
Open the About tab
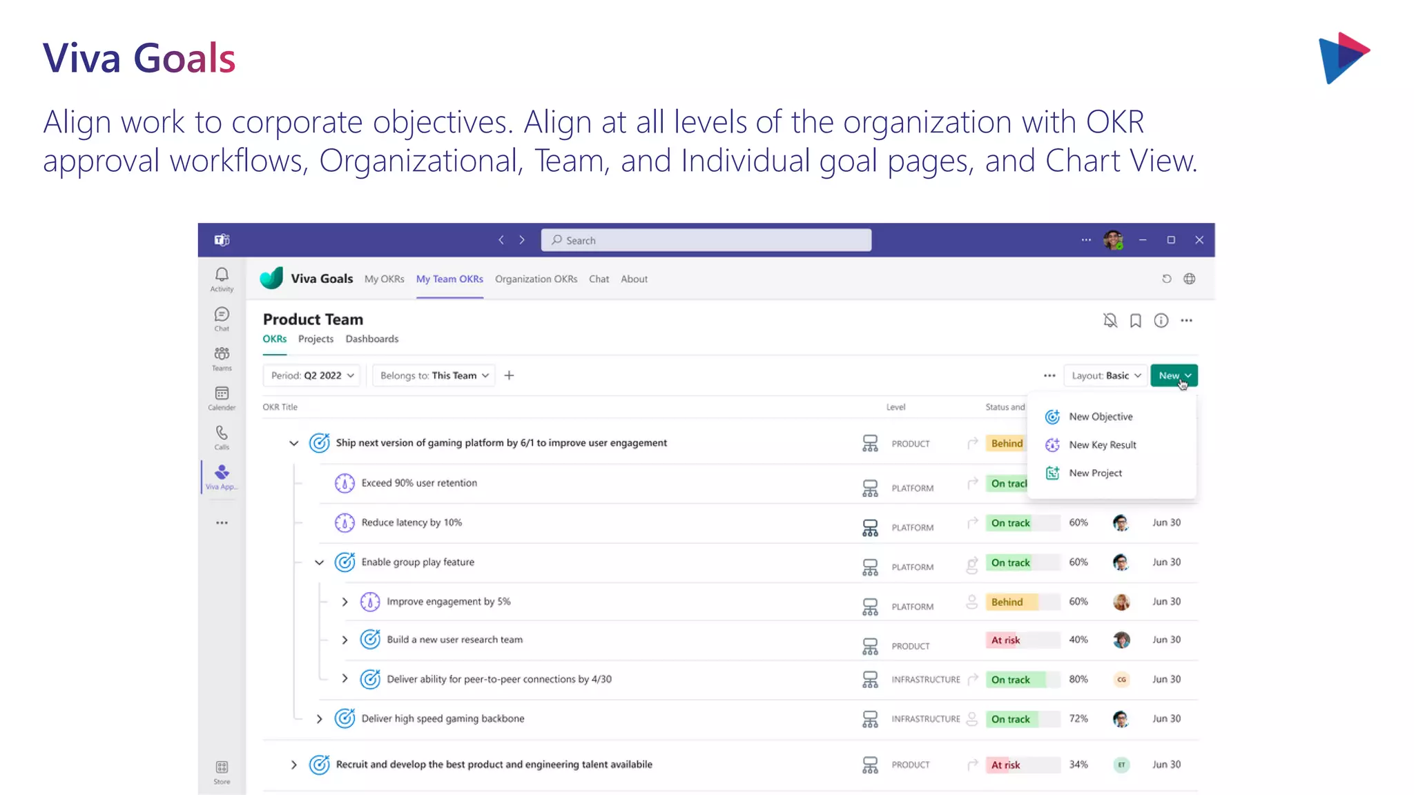[x=634, y=279]
